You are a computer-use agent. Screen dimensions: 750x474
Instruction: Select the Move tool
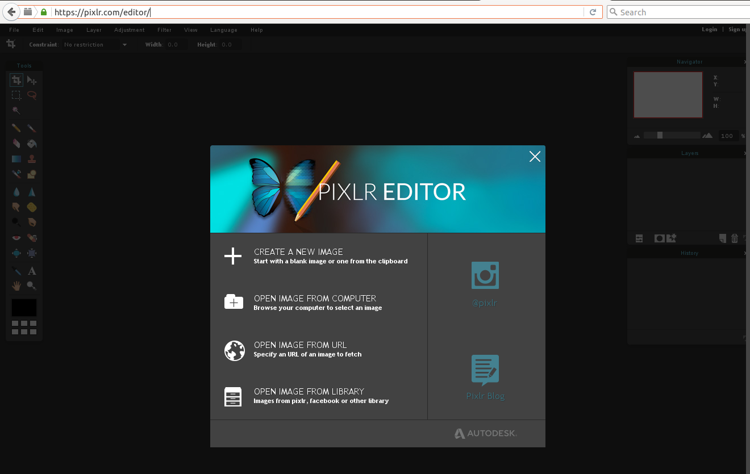[32, 80]
